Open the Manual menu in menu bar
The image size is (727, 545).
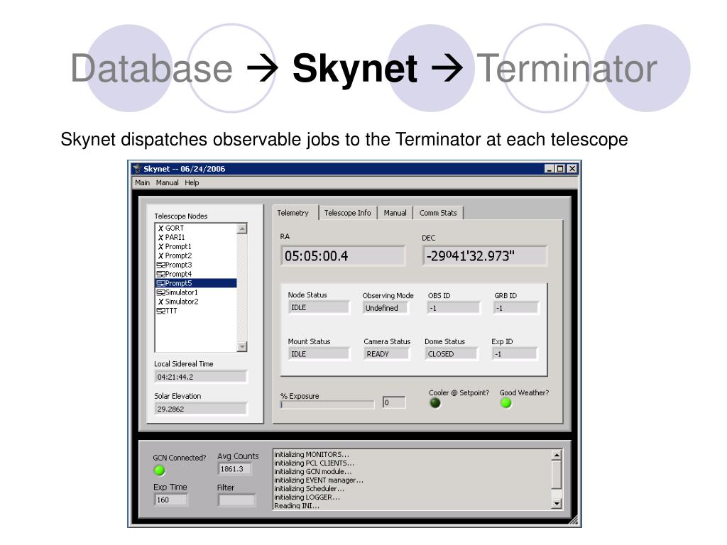click(x=167, y=182)
